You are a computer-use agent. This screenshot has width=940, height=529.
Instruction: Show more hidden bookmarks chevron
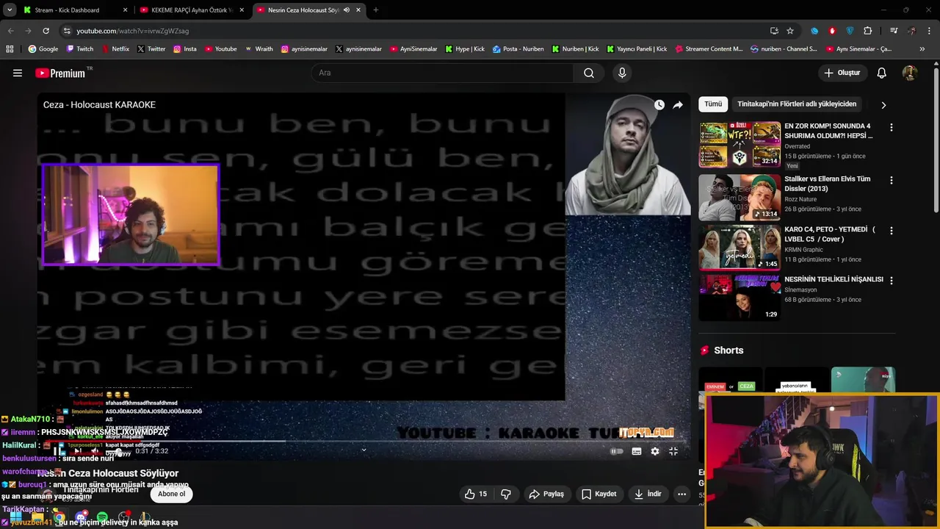pyautogui.click(x=922, y=49)
